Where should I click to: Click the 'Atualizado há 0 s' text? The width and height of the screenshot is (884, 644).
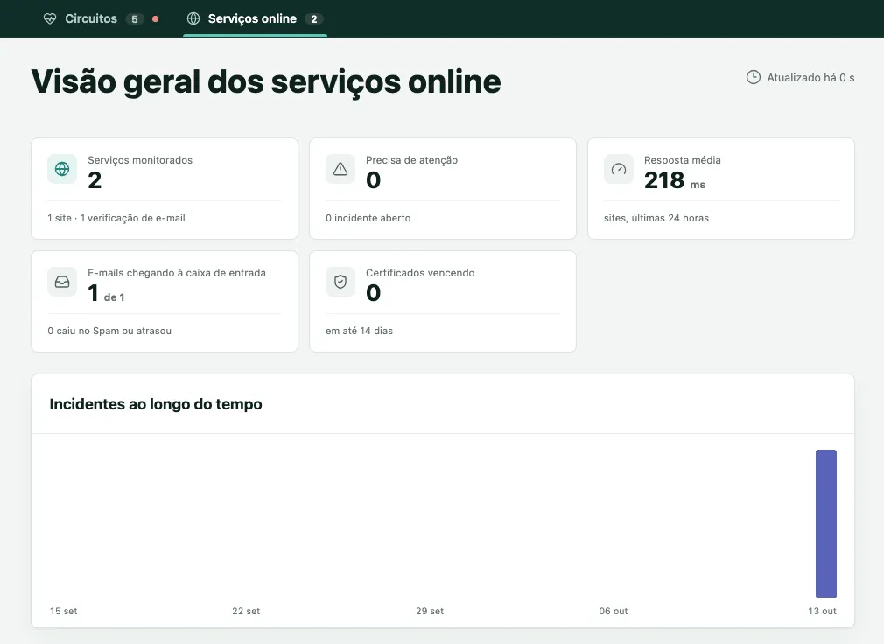[810, 78]
